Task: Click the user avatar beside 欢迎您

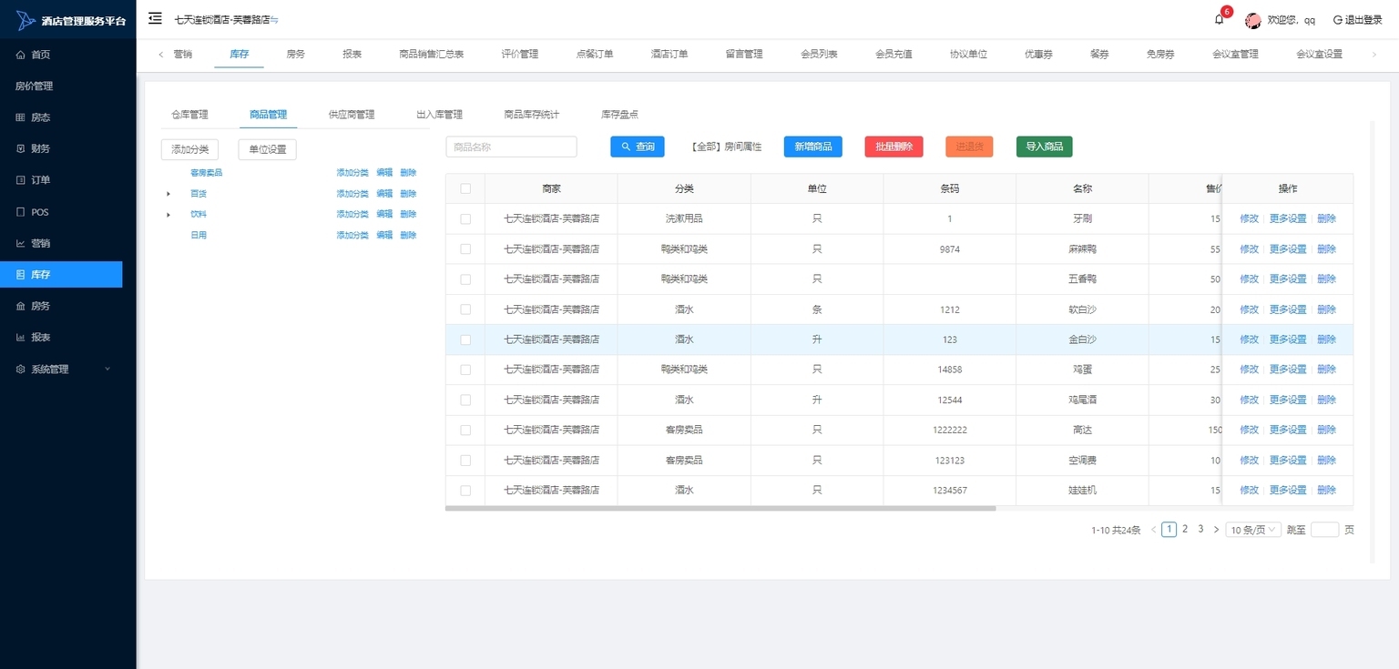Action: 1253,20
